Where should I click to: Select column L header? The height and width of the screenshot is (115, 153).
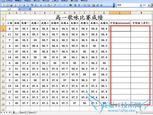(x=120, y=13)
